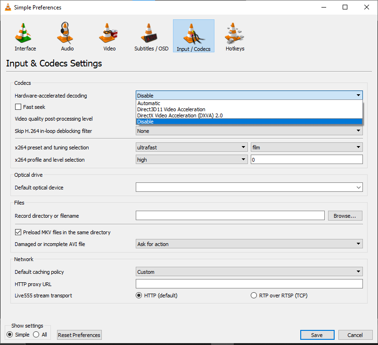The height and width of the screenshot is (345, 378).
Task: Minimize the Simple Preferences window
Action: [324, 7]
